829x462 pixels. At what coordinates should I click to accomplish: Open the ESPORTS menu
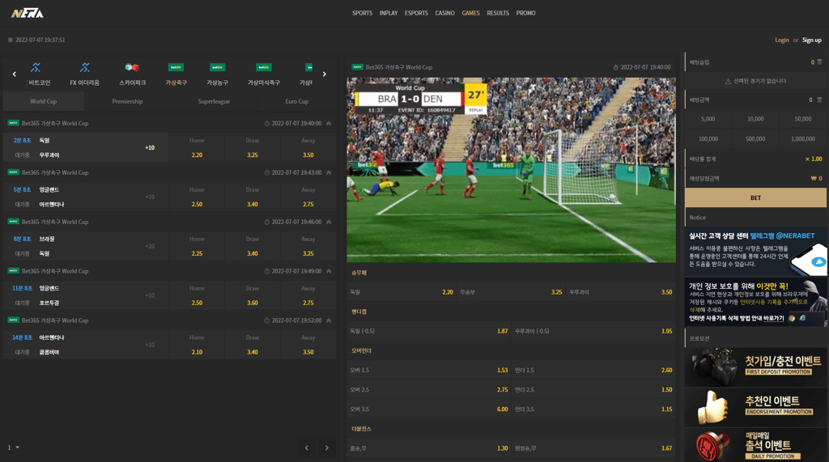(x=417, y=13)
